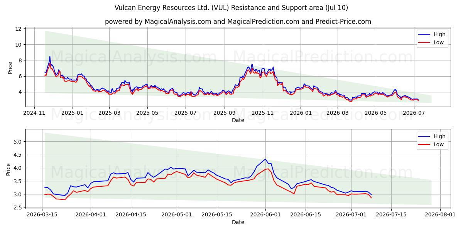Viewport: 463px width, 231px height.
Task: Click the '2025-09' label on the top x-axis
Action: point(224,113)
